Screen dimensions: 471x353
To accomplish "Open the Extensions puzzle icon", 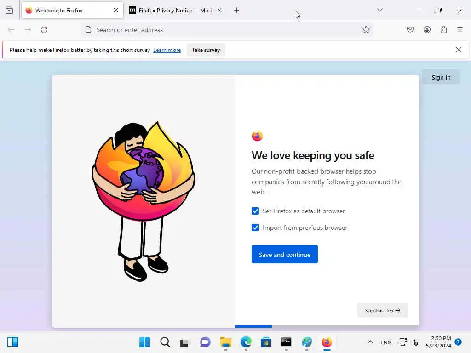I will pos(443,30).
